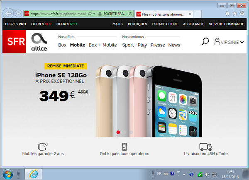Select the third carousel dot
249x180 pixels.
[131, 132]
